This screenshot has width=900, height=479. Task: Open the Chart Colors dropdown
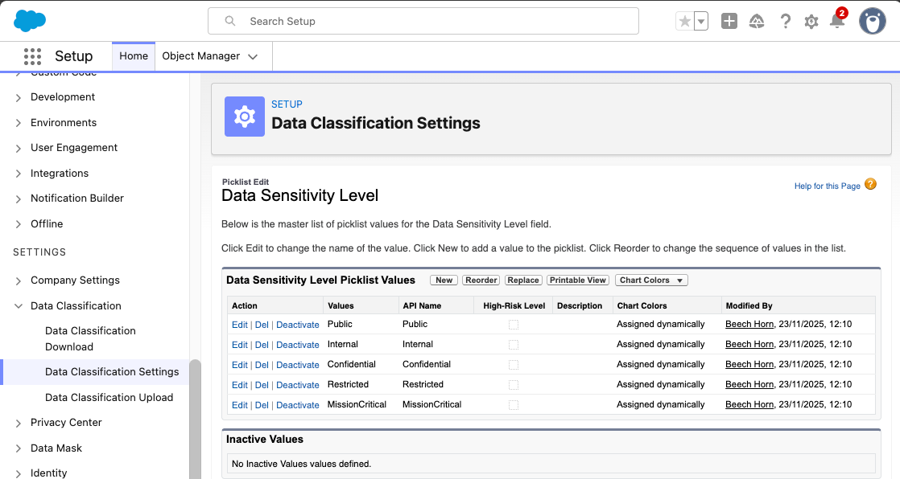650,280
